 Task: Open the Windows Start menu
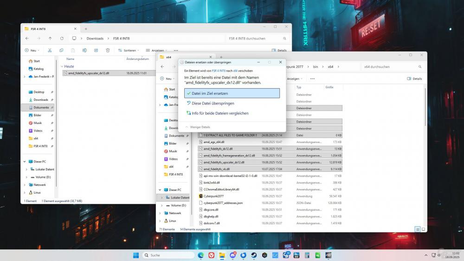click(136, 255)
